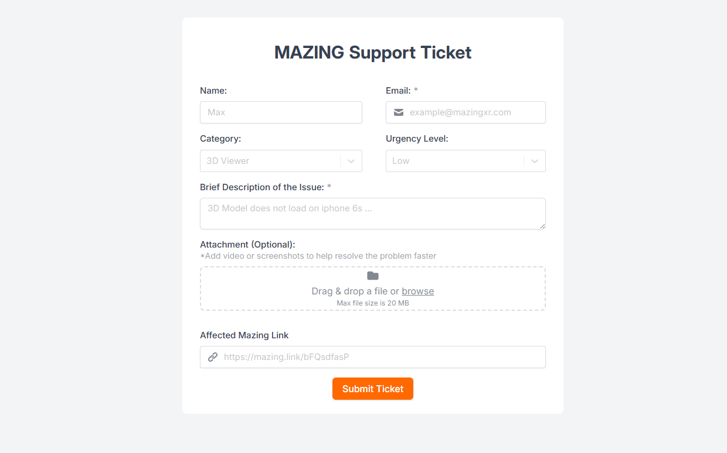Click the textarea resize handle corner
Image resolution: width=727 pixels, height=453 pixels.
[542, 226]
